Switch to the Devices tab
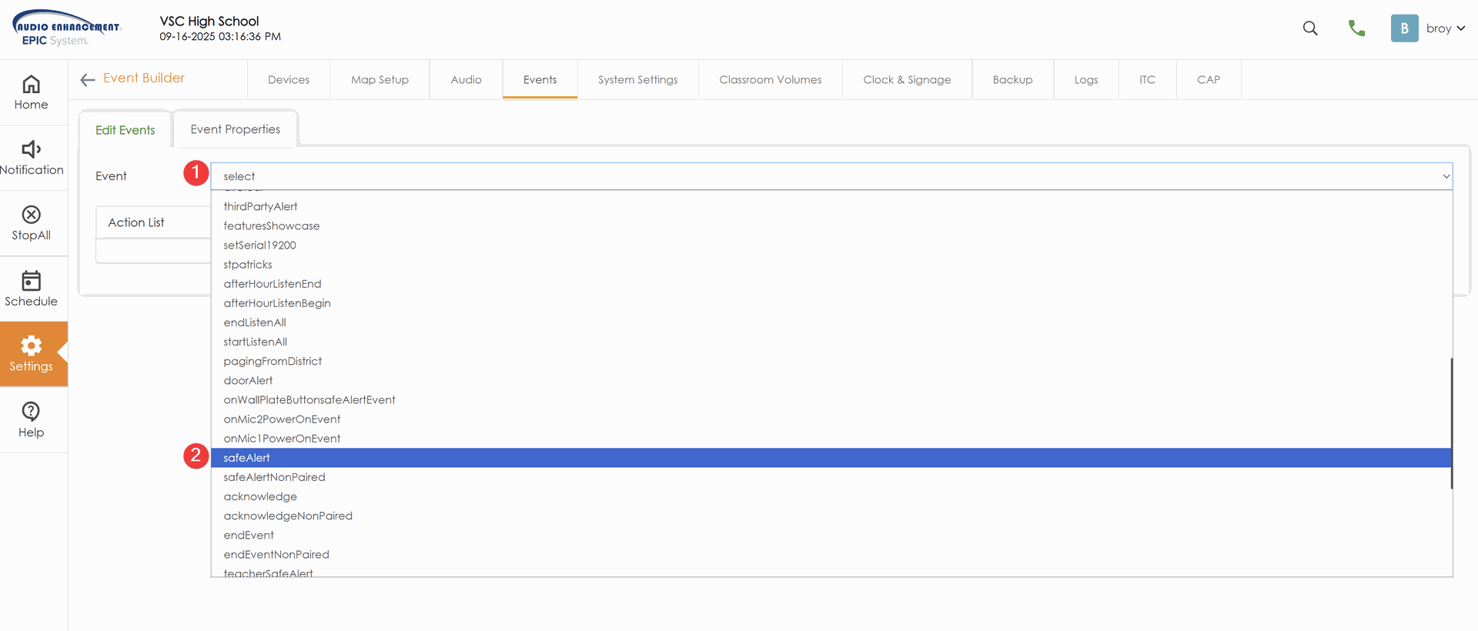1478x631 pixels. 289,80
